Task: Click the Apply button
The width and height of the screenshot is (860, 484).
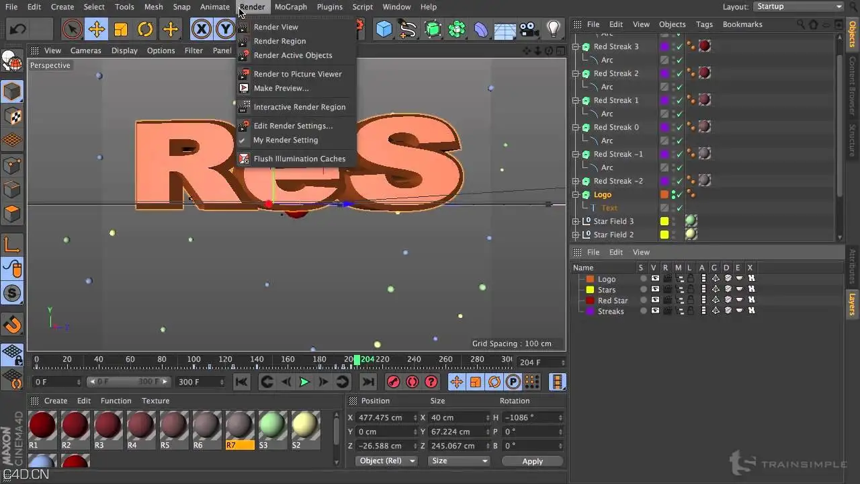Action: tap(532, 461)
